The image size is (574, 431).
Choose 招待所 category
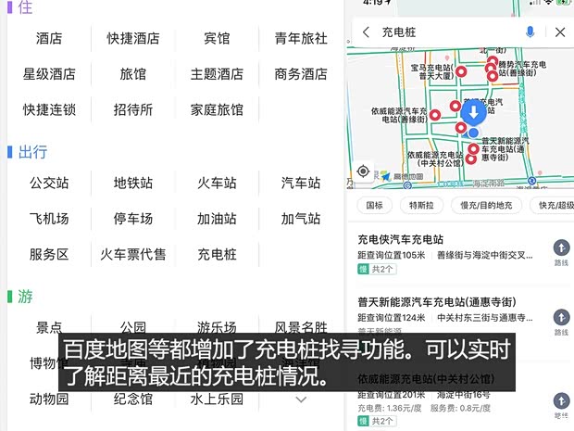(x=133, y=109)
